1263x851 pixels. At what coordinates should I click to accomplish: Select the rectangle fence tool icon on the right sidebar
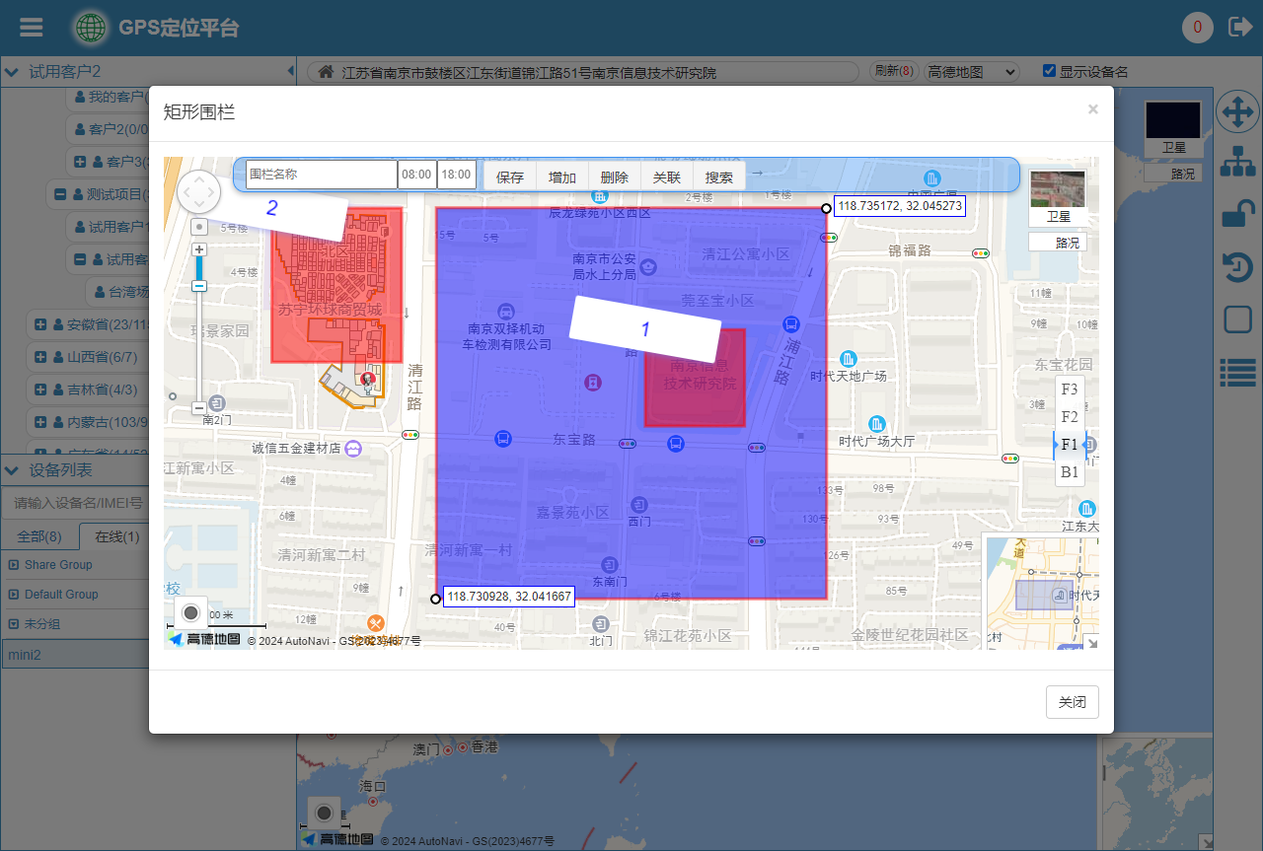coord(1237,319)
